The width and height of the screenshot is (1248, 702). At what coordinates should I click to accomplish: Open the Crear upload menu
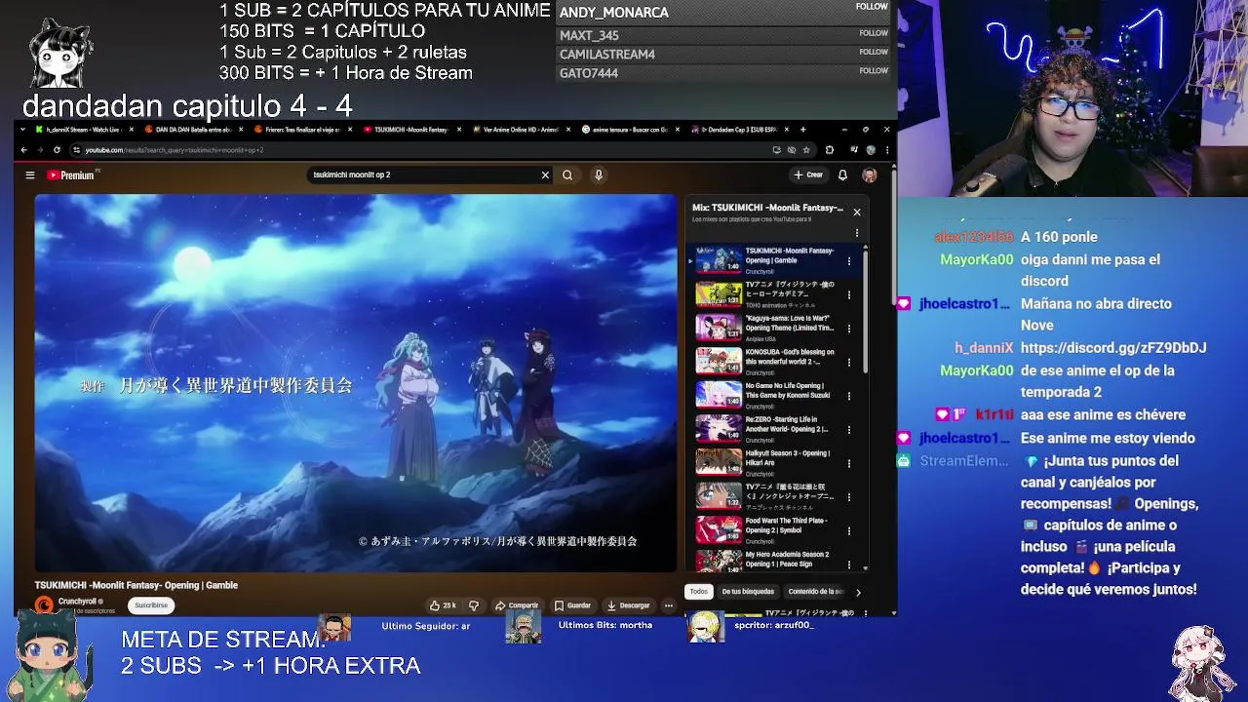click(x=808, y=175)
